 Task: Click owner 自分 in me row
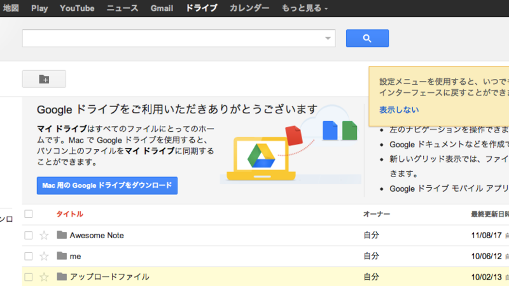[x=371, y=256]
